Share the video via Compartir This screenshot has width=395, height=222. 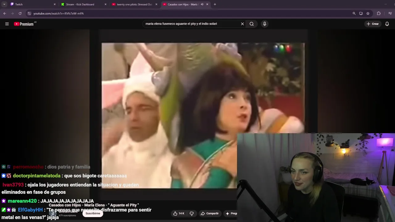tap(210, 213)
